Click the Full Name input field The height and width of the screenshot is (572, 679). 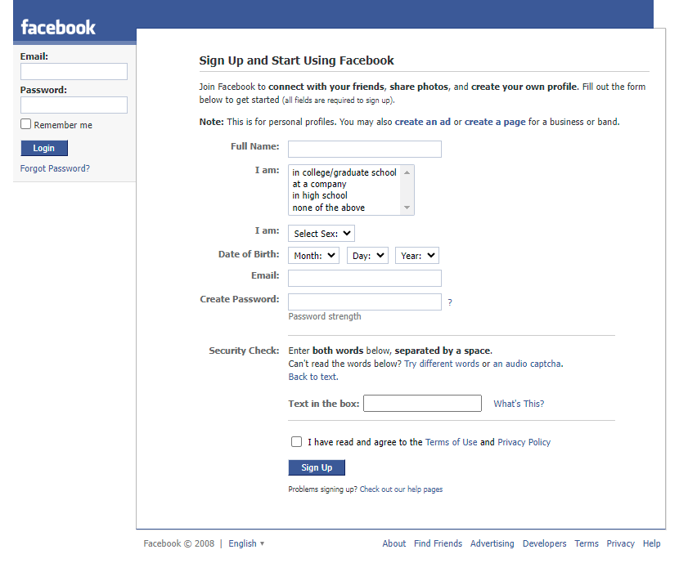coord(365,149)
